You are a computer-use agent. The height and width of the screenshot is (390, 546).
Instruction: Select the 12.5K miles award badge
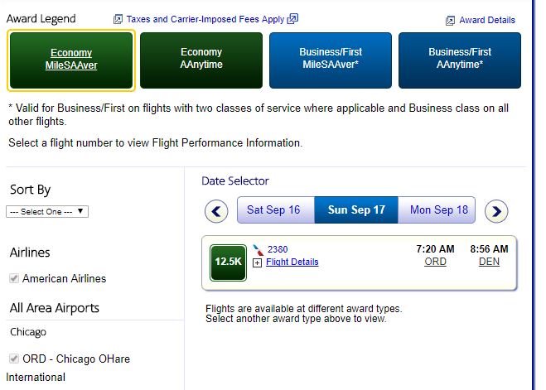pos(228,262)
